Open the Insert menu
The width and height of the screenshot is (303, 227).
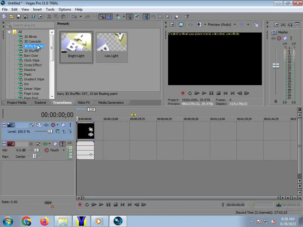37,9
